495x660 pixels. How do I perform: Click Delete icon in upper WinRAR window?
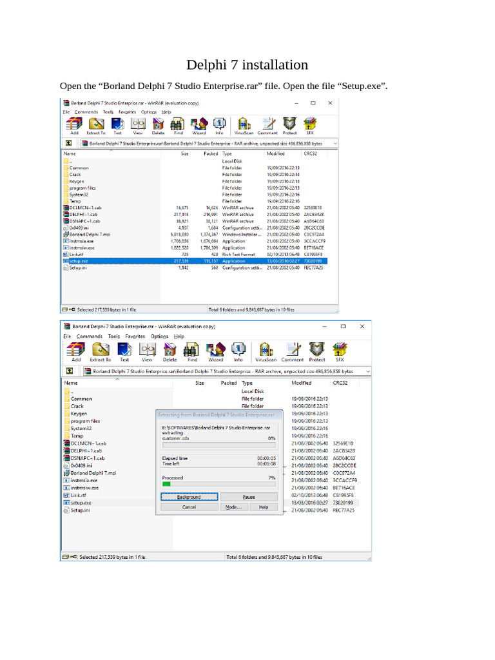pos(158,126)
